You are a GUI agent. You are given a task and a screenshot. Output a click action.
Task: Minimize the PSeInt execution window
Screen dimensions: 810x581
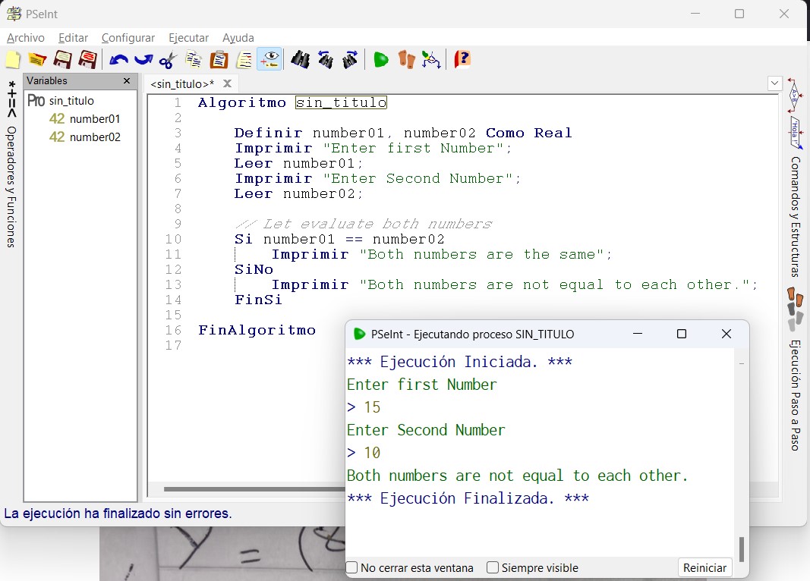tap(638, 334)
